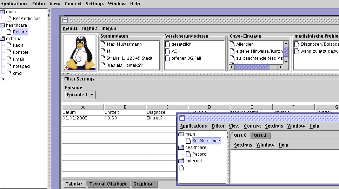339x189 pixels.
Task: Click the external folder icon in left tree
Action: point(2,39)
